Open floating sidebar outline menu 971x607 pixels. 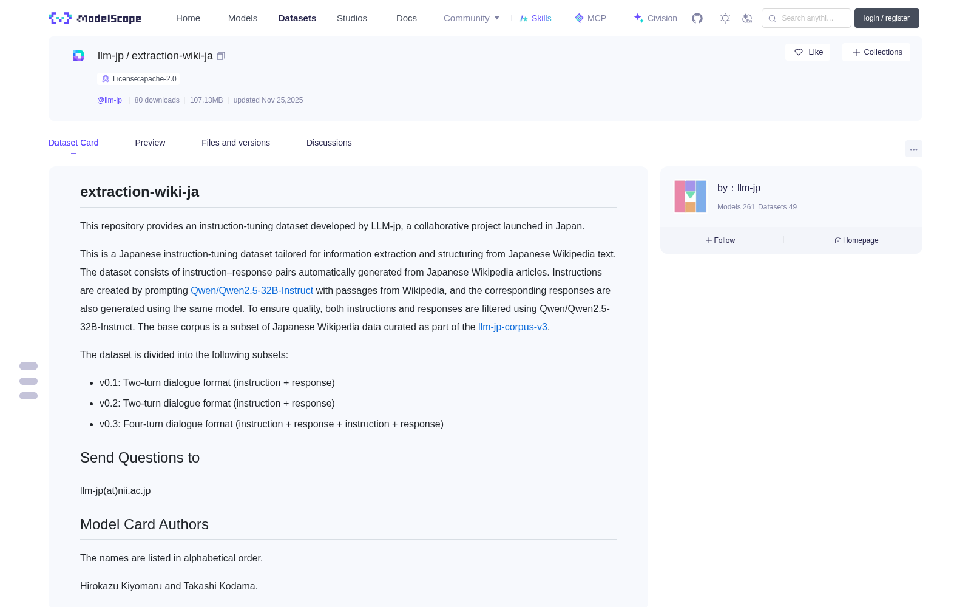point(29,381)
